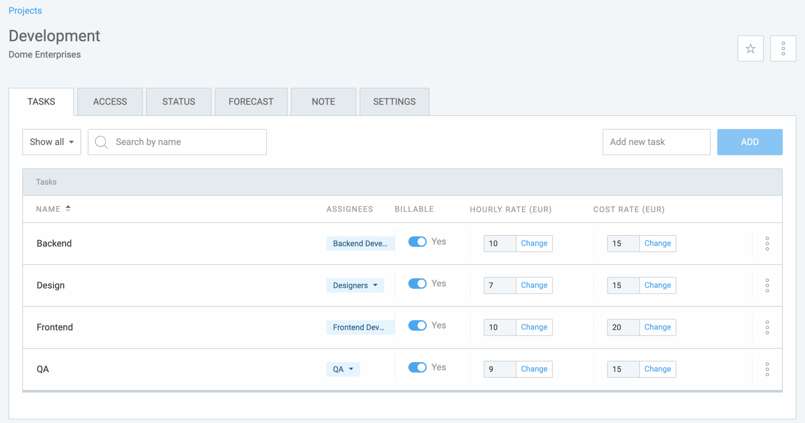Open the SETTINGS tab
805x423 pixels.
[394, 102]
